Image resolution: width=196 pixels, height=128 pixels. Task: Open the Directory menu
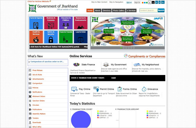106,11
